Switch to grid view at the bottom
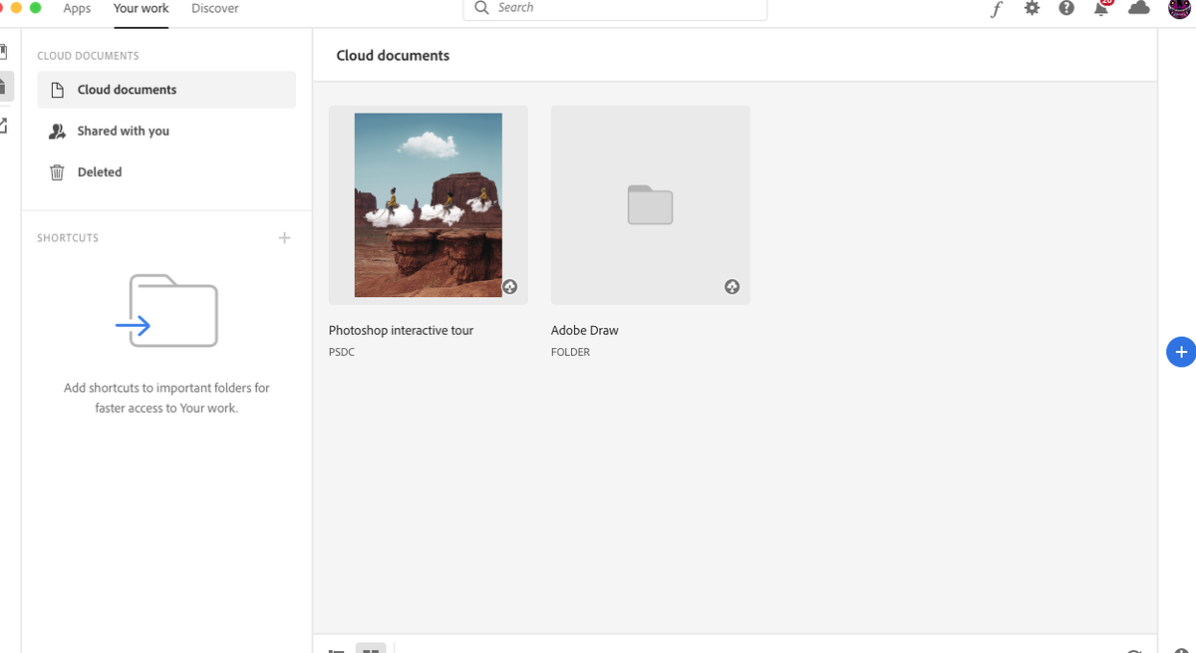1196x653 pixels. pos(371,649)
